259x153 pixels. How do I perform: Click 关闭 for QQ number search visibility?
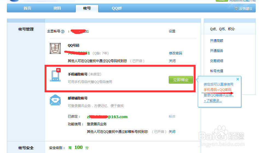(172, 61)
